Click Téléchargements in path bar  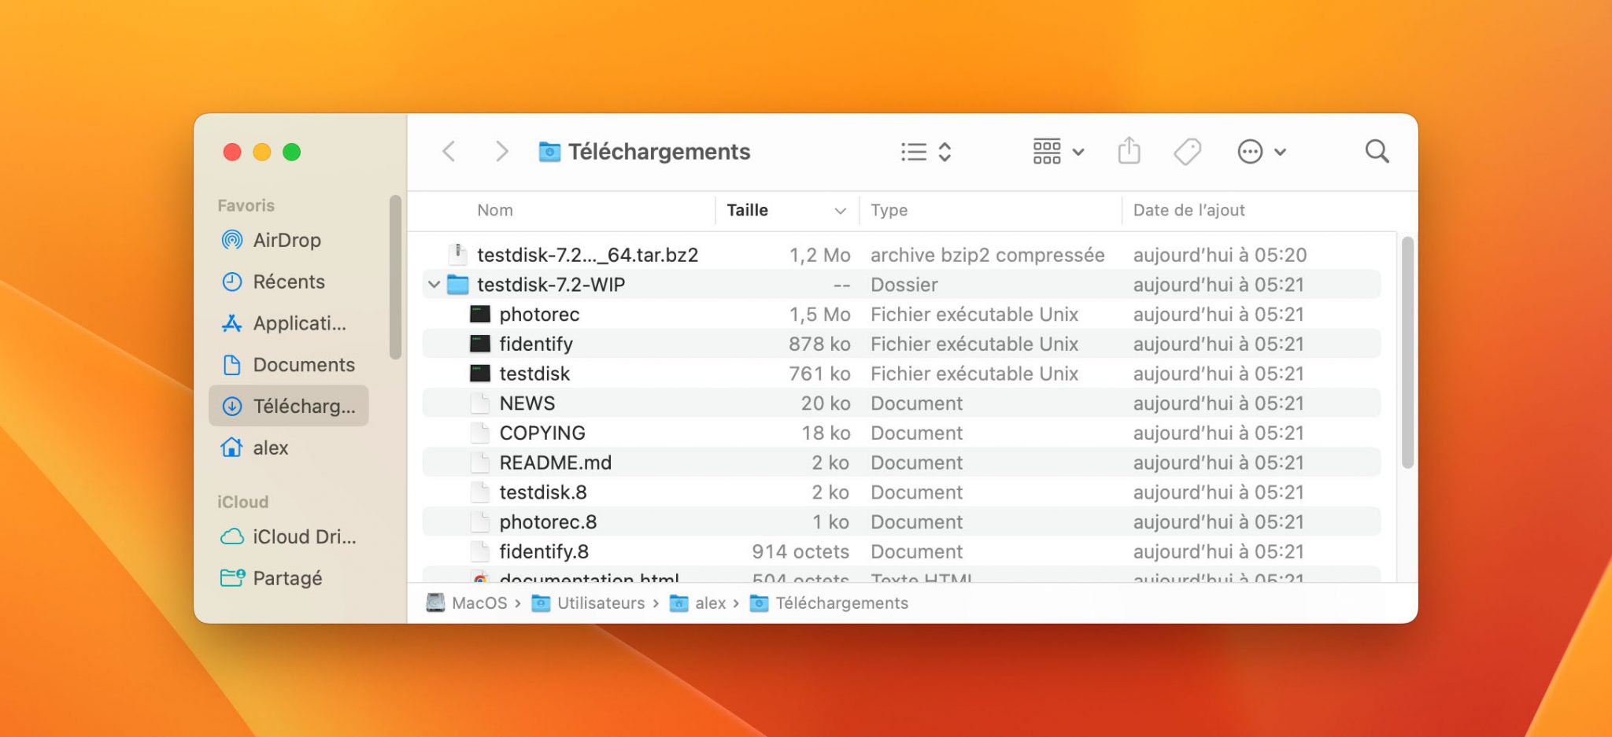coord(830,603)
